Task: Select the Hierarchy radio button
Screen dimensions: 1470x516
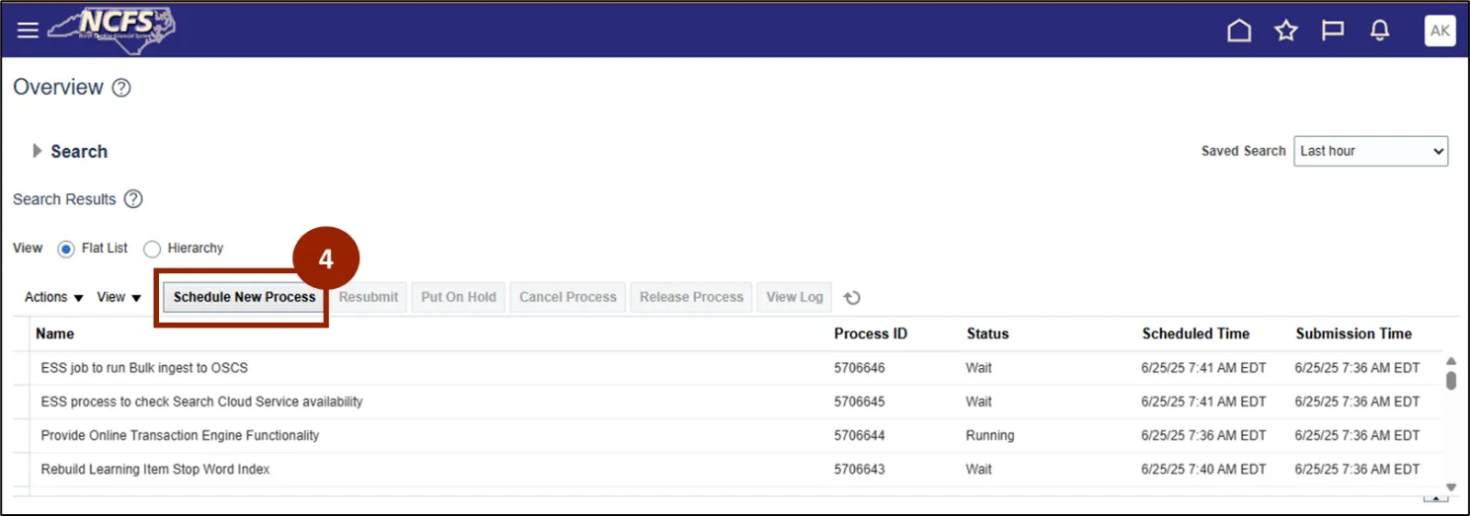Action: coord(152,249)
